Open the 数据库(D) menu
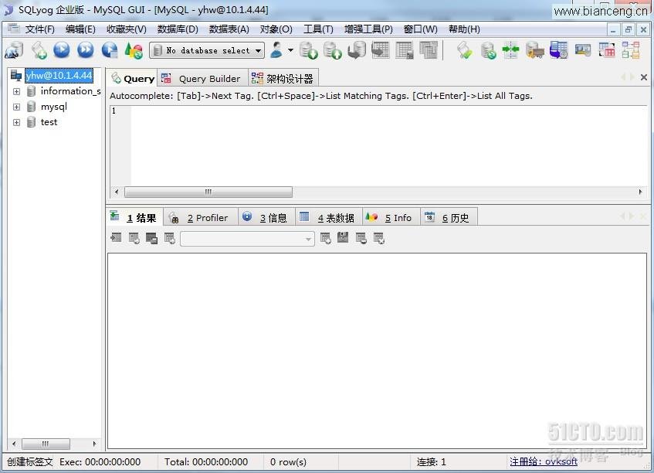Viewport: 654px width, 473px height. point(178,29)
